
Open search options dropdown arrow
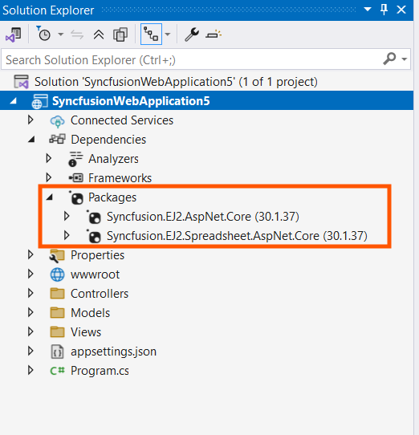tap(405, 59)
